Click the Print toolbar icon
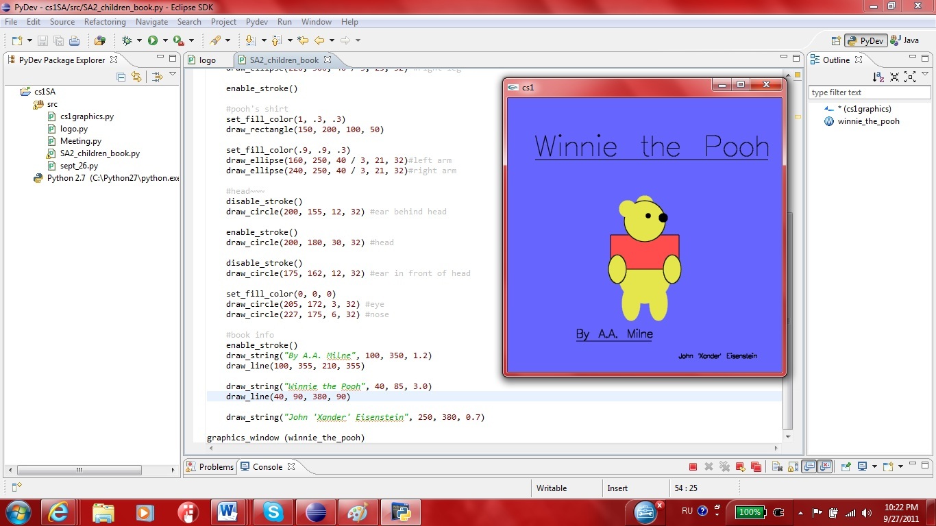This screenshot has width=936, height=526. pos(74,40)
